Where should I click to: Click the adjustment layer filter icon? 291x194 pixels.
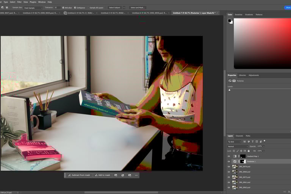pos(249,141)
